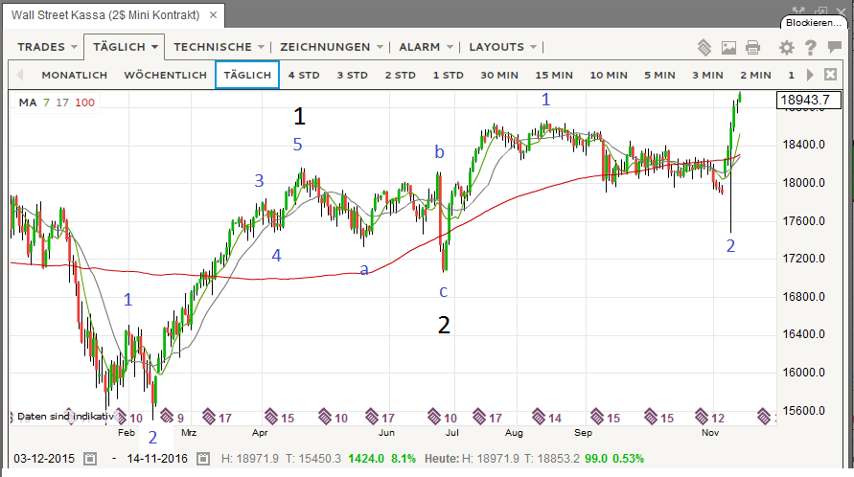Viewport: 854px width, 477px height.
Task: Open the ALARM menu
Action: tap(426, 47)
